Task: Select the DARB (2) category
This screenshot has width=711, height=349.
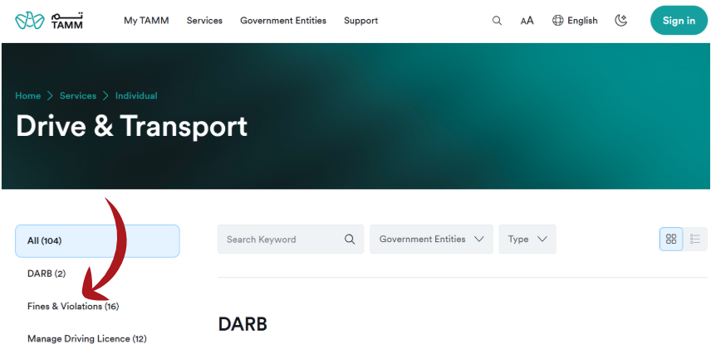Action: click(47, 274)
